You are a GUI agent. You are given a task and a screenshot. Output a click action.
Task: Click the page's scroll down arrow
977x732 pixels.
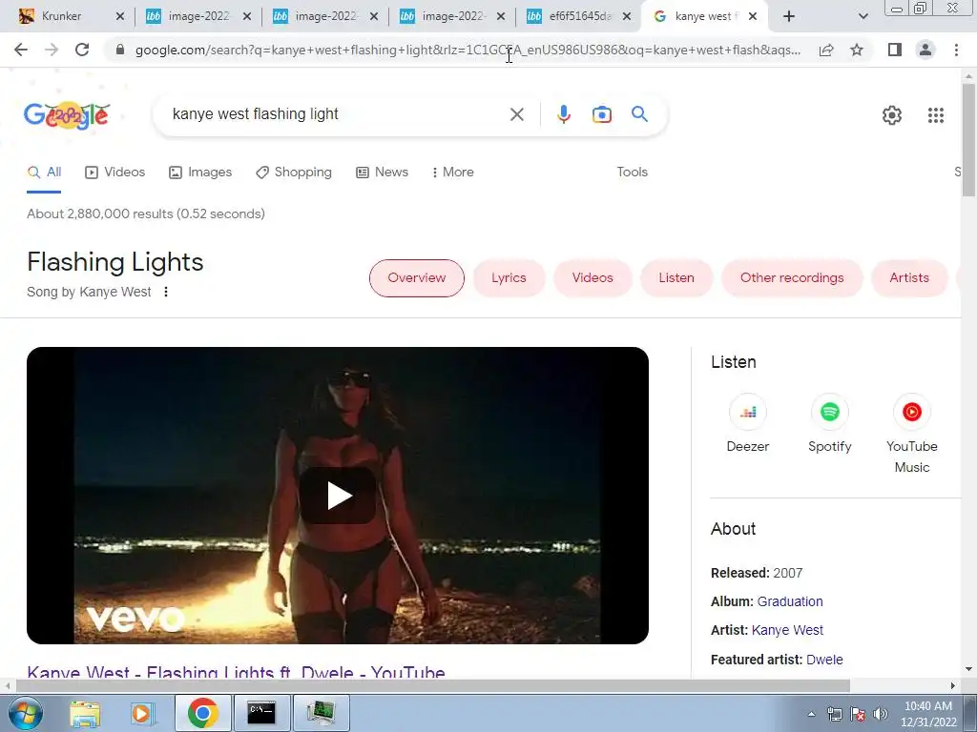pos(968,670)
